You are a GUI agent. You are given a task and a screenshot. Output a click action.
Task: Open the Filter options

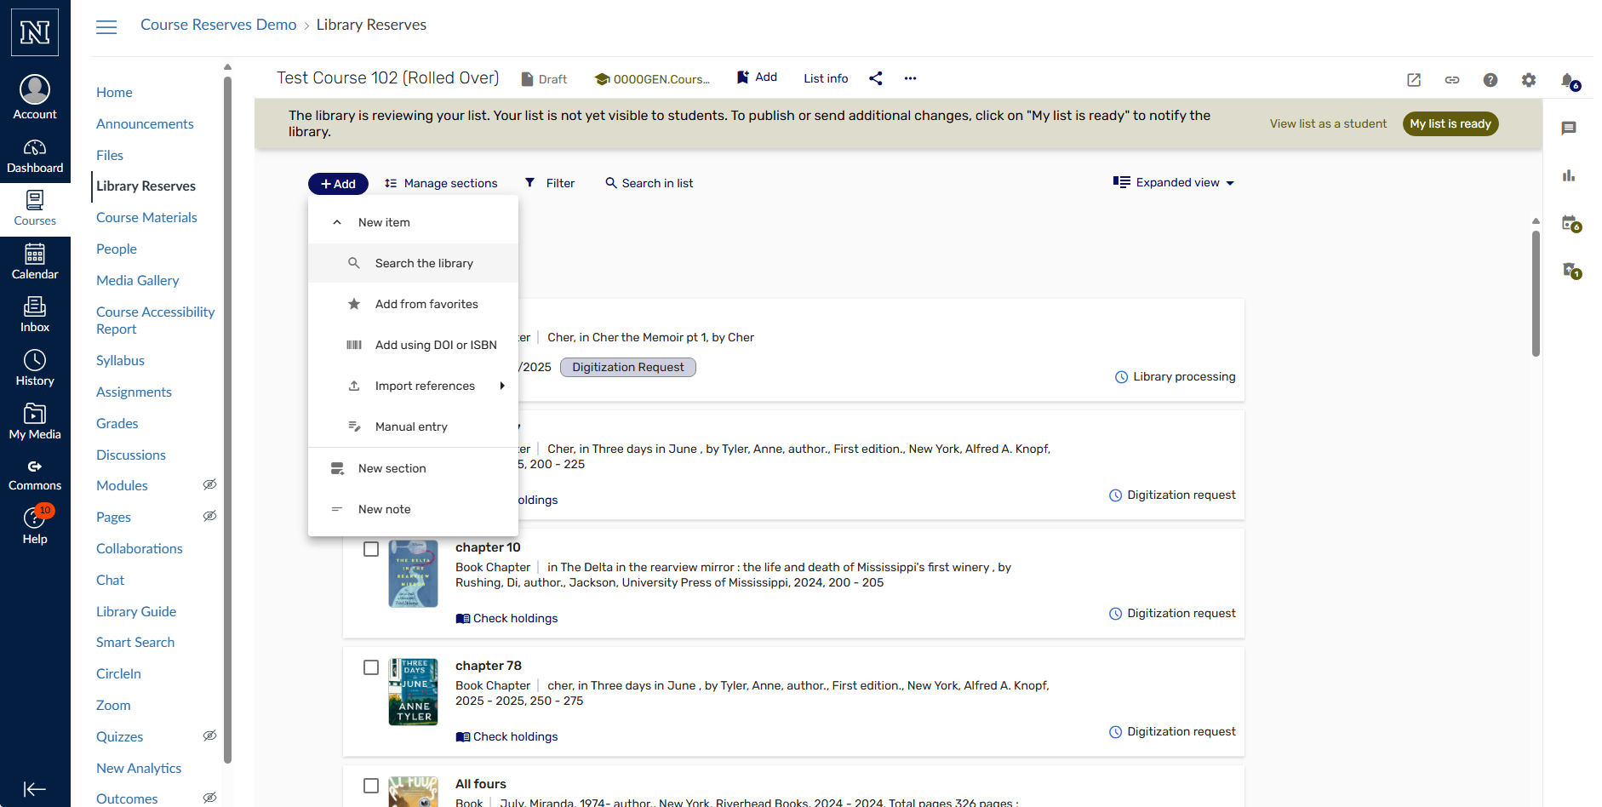click(550, 183)
